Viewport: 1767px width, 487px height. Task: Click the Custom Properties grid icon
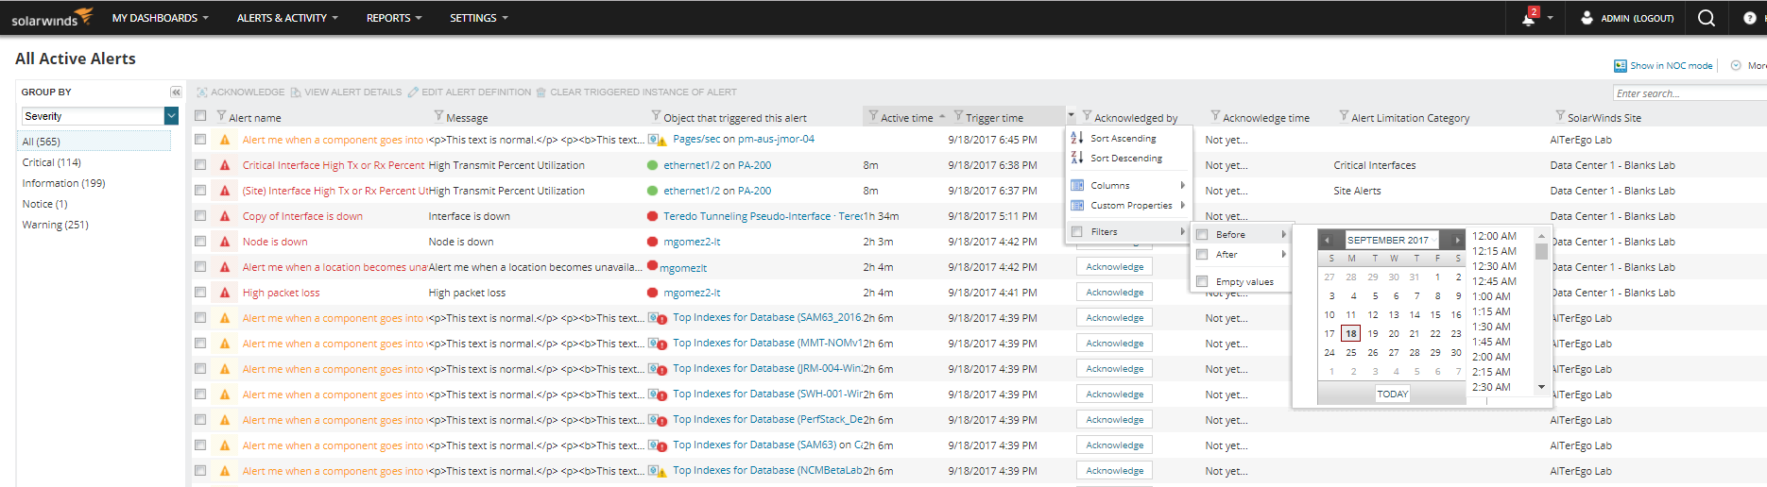[x=1076, y=205]
